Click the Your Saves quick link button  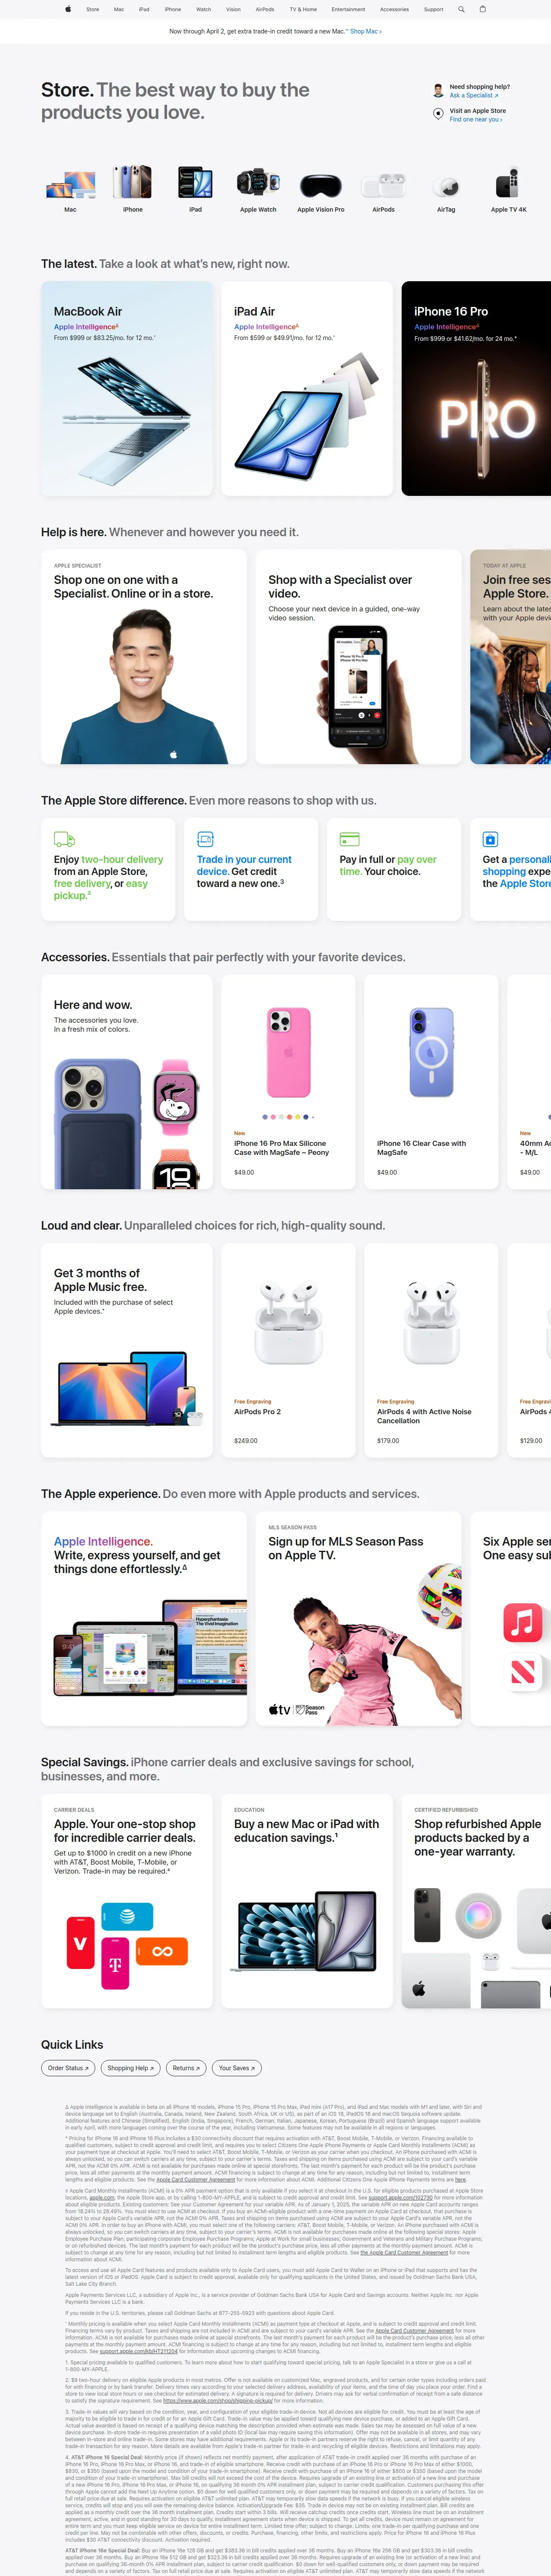coord(237,2068)
